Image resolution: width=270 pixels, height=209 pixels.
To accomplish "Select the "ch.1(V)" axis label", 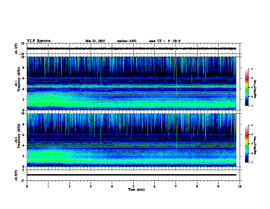I will pyautogui.click(x=16, y=48).
